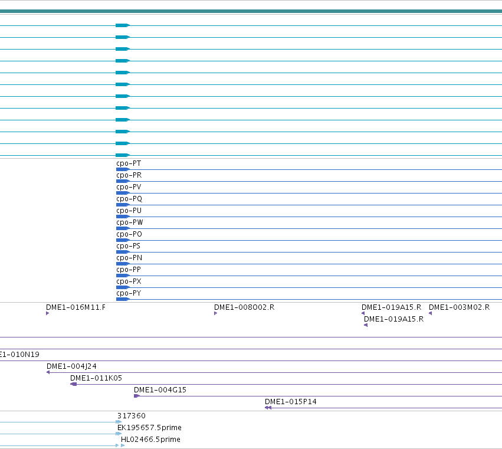Open the DME1-004G15 clone label
The image size is (502, 449).
[x=160, y=390]
